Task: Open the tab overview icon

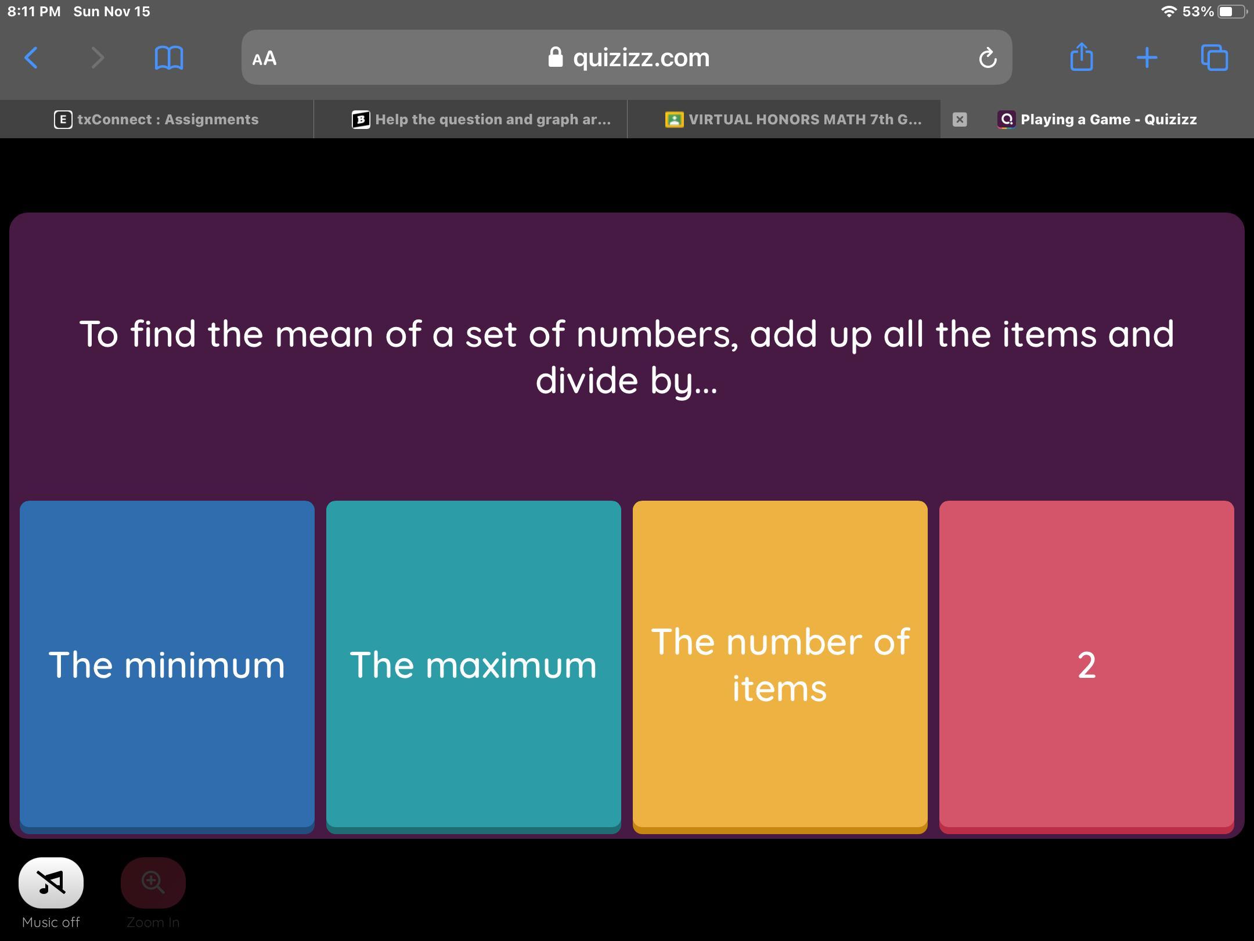Action: point(1215,58)
